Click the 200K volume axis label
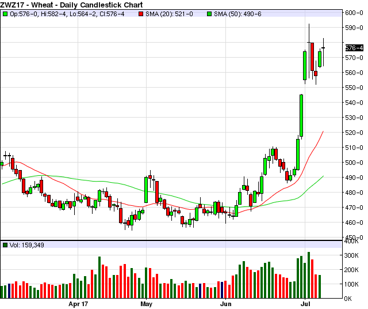This screenshot has width=368, height=309. pos(351,270)
